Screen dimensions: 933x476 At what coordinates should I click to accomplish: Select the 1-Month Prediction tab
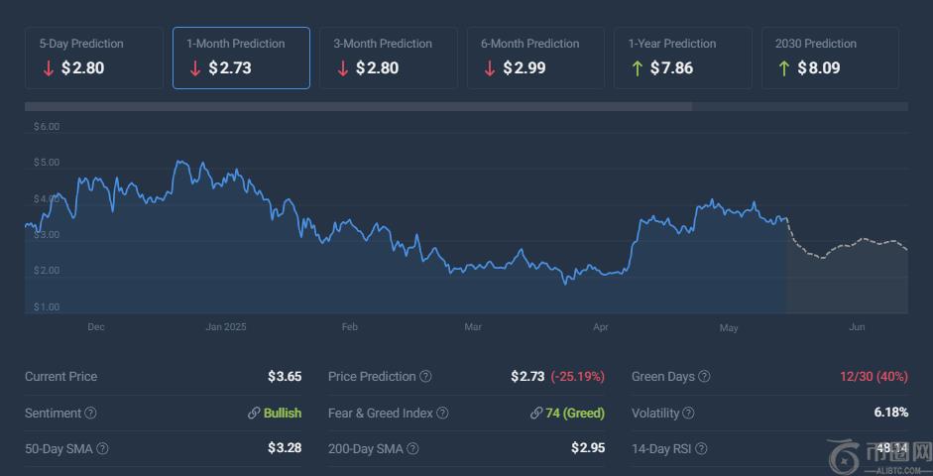(241, 58)
